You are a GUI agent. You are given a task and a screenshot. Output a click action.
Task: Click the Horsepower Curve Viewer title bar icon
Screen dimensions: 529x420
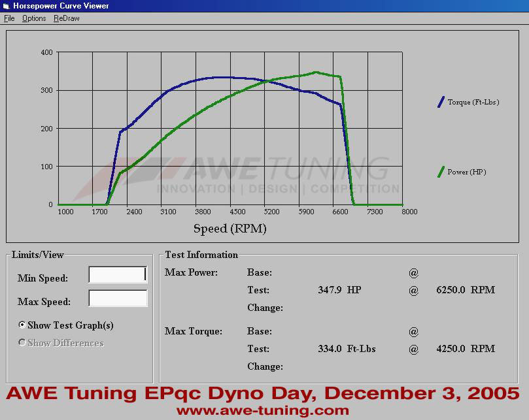click(x=6, y=6)
